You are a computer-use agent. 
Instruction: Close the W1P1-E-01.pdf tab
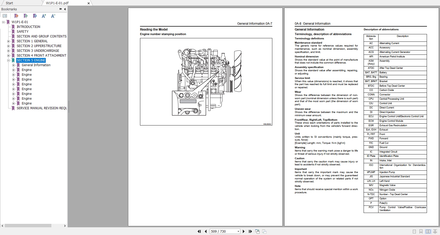tap(89, 3)
